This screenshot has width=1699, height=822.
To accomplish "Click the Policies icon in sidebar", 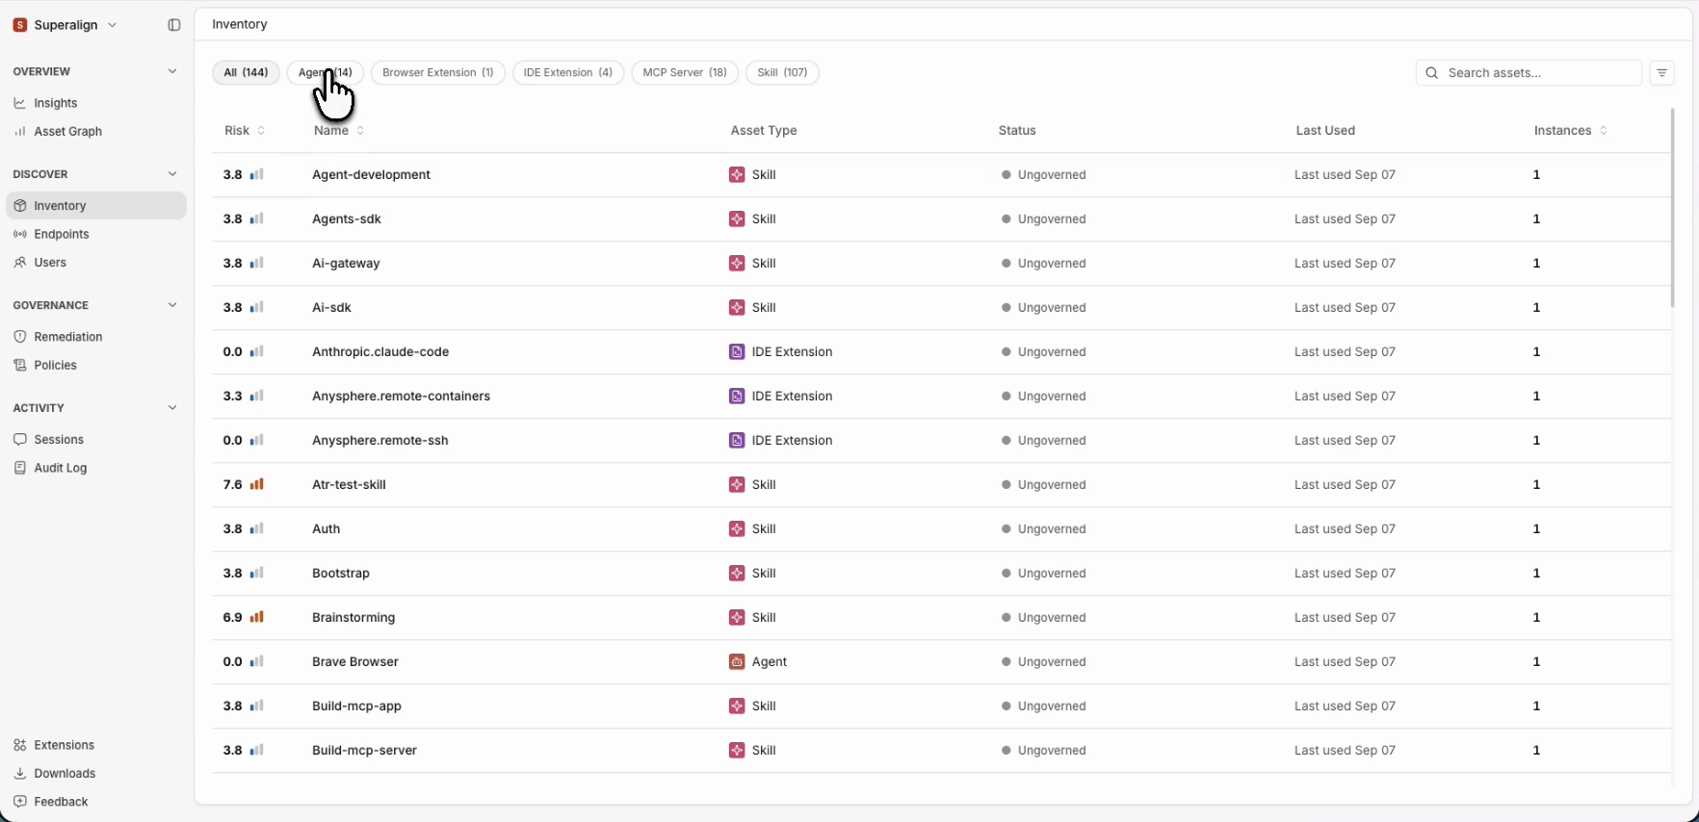I will pyautogui.click(x=19, y=365).
